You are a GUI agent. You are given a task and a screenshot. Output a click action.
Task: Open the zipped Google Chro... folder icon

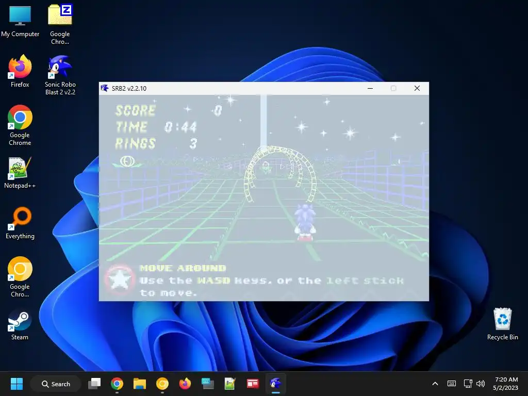(x=60, y=24)
